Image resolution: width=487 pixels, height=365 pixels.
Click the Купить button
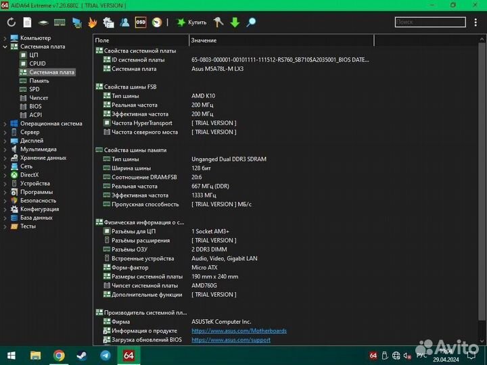point(191,22)
